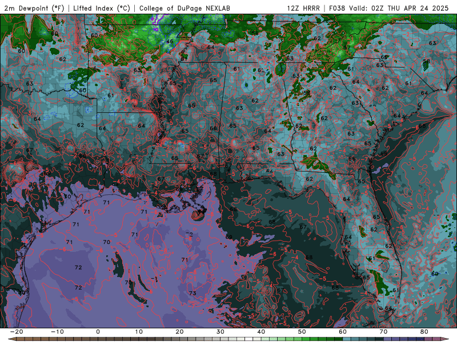Click the 40 tick label on color scale
The width and height of the screenshot is (457, 342).
click(x=261, y=332)
